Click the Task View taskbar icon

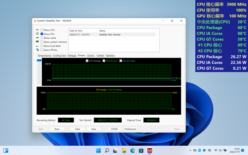pos(115,150)
